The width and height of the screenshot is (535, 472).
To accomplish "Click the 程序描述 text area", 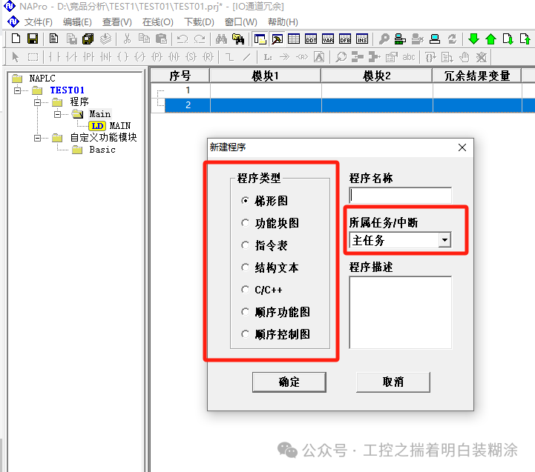I will pos(400,313).
